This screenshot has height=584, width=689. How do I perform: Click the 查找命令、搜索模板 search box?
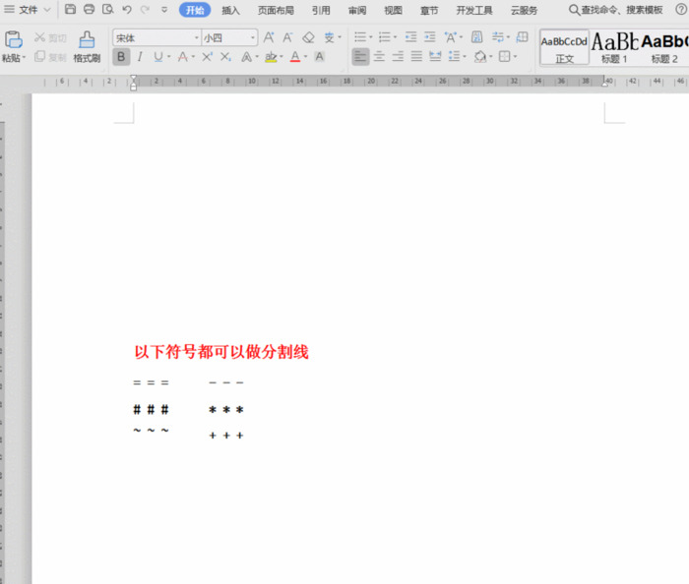click(615, 10)
